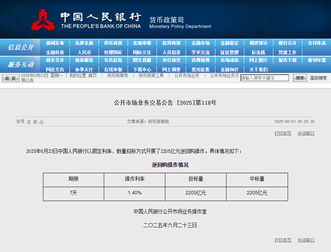Set font size to medium (中)
Image resolution: width=331 pixels, height=252 pixels.
click(x=35, y=121)
